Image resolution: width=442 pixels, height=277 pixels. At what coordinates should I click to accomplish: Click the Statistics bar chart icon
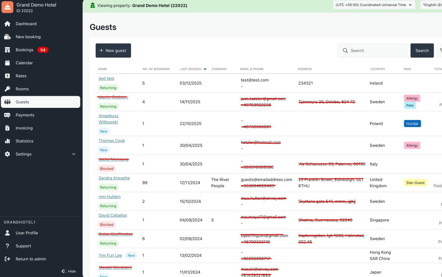7,141
